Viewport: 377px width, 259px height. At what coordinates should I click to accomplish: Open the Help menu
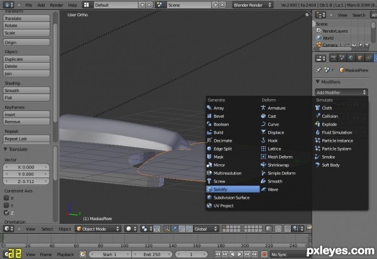tap(73, 5)
